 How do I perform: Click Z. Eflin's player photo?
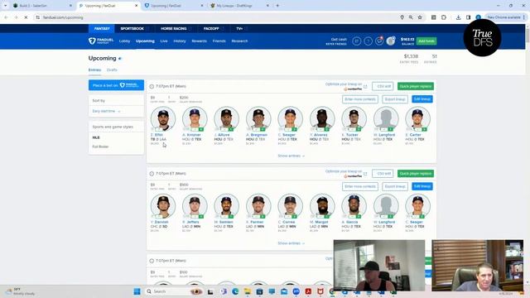(x=163, y=118)
